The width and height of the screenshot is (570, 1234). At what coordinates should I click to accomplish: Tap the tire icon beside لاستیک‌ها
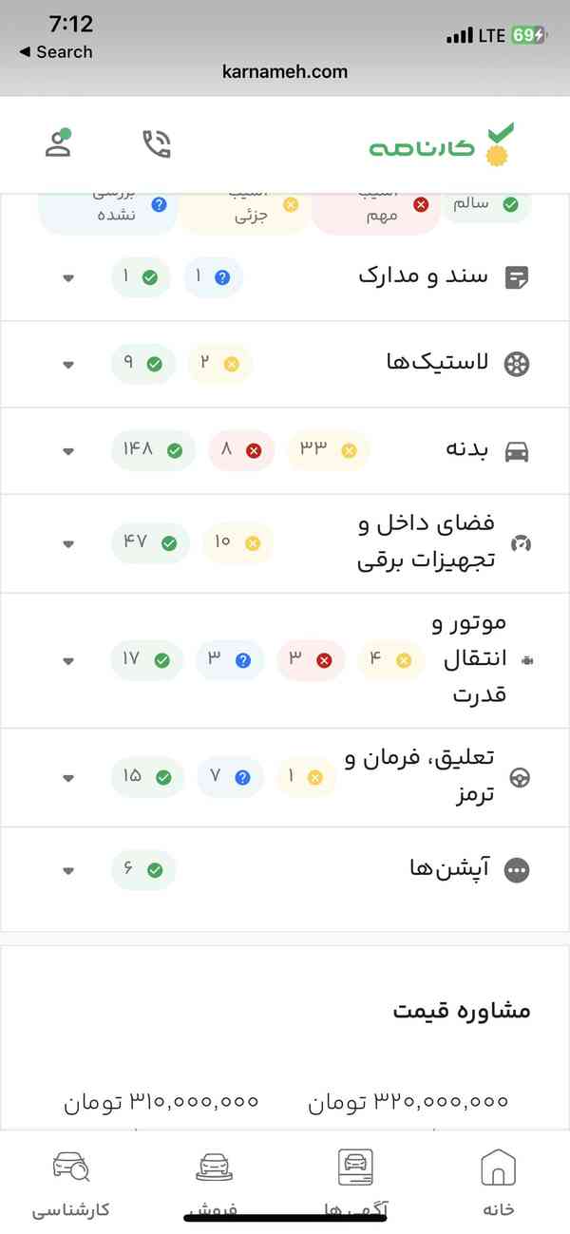click(x=517, y=364)
